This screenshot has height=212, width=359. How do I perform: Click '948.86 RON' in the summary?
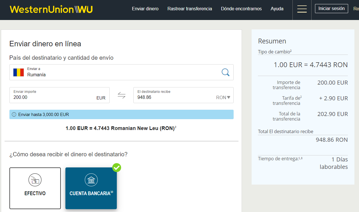pyautogui.click(x=332, y=140)
